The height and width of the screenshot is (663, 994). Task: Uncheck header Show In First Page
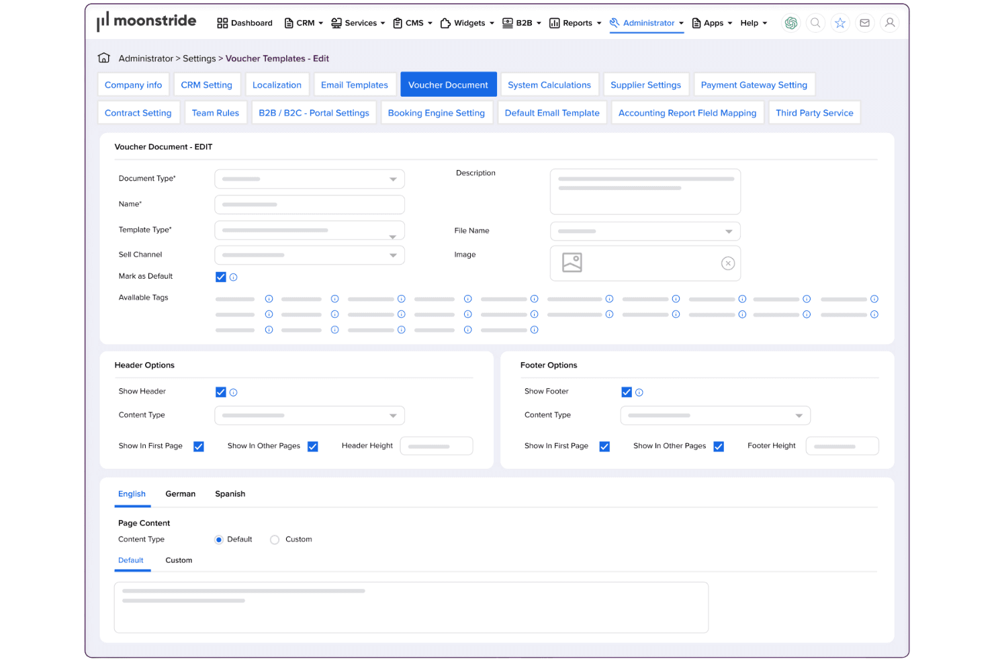pos(199,447)
